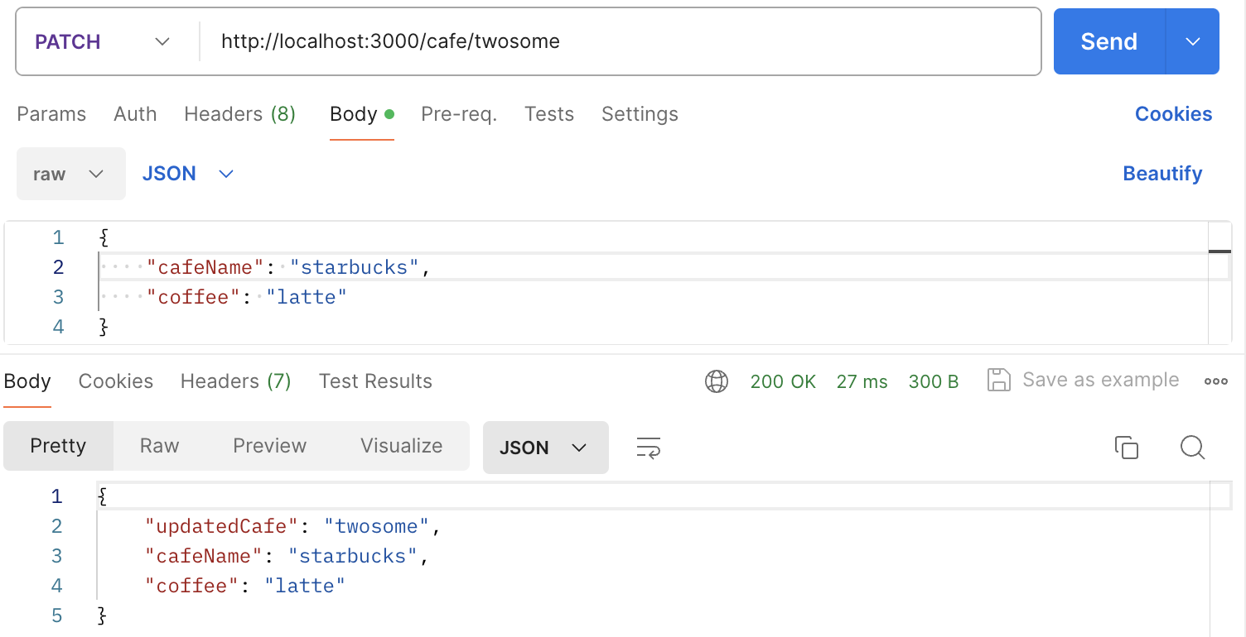1246x637 pixels.
Task: Open the Cookies manager
Action: [x=1173, y=114]
